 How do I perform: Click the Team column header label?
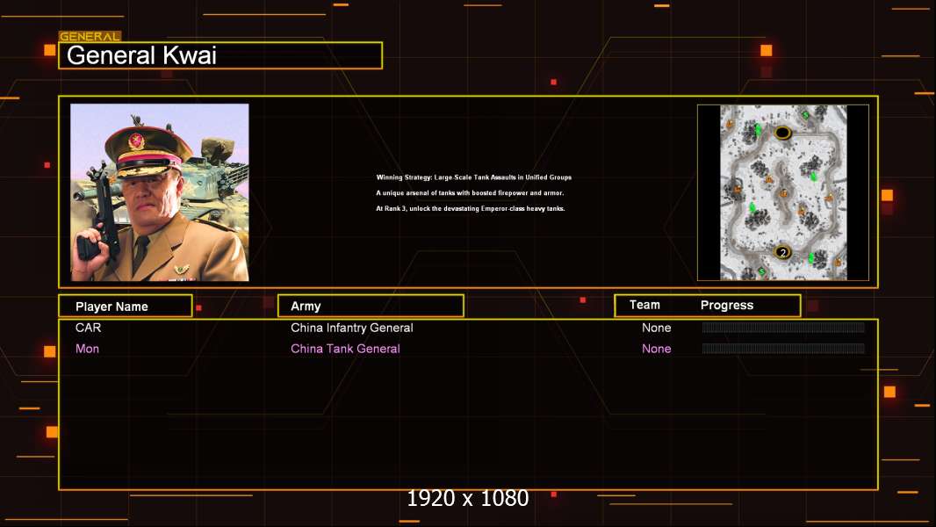coord(644,305)
